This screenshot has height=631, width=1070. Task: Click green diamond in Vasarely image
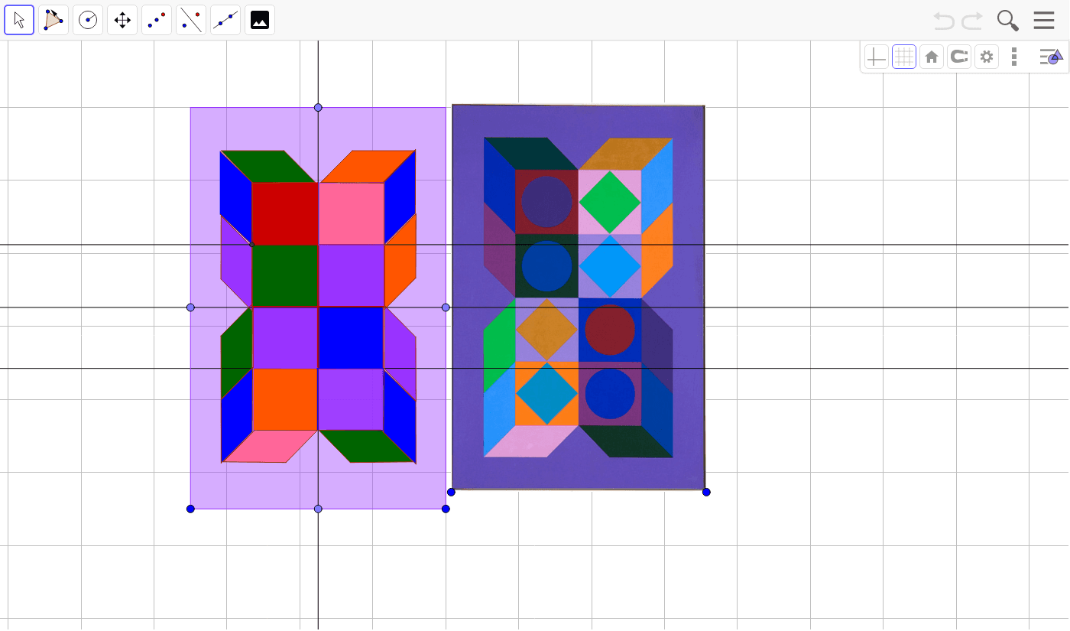pyautogui.click(x=609, y=202)
